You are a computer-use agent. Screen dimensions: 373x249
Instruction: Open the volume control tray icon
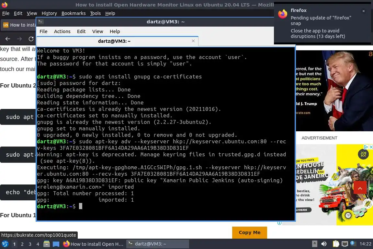click(324, 244)
